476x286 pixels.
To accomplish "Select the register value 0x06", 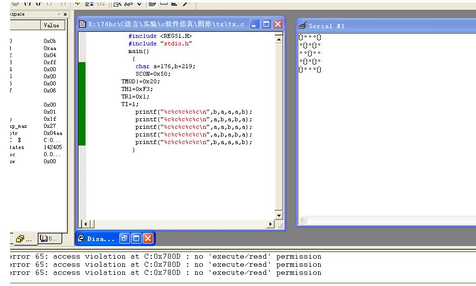I will 50,90.
